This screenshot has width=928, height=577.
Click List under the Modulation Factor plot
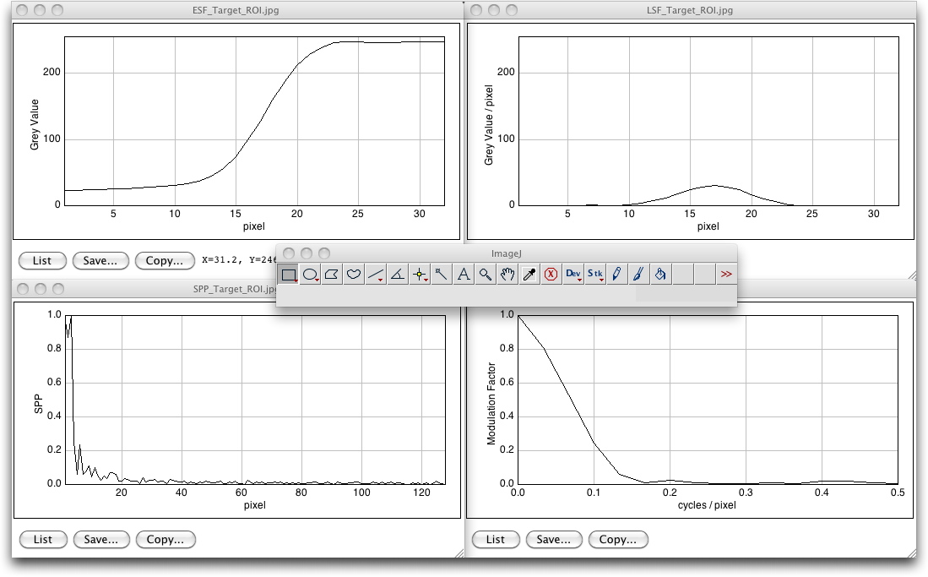(x=496, y=539)
